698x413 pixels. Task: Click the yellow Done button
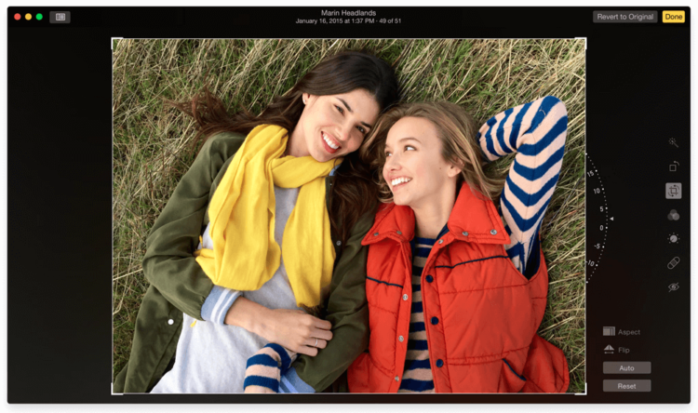click(674, 17)
